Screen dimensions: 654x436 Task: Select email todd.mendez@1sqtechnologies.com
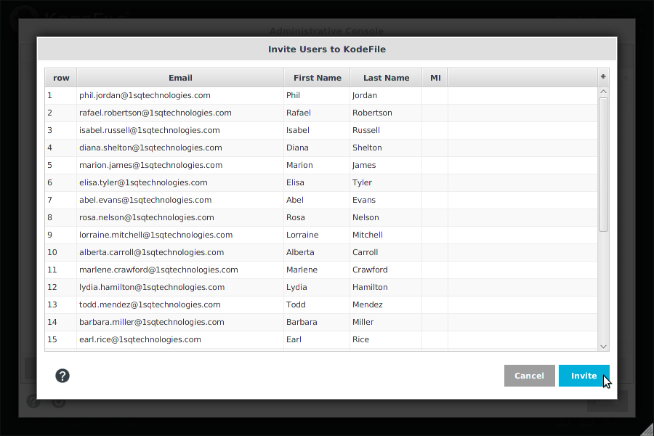click(x=180, y=305)
